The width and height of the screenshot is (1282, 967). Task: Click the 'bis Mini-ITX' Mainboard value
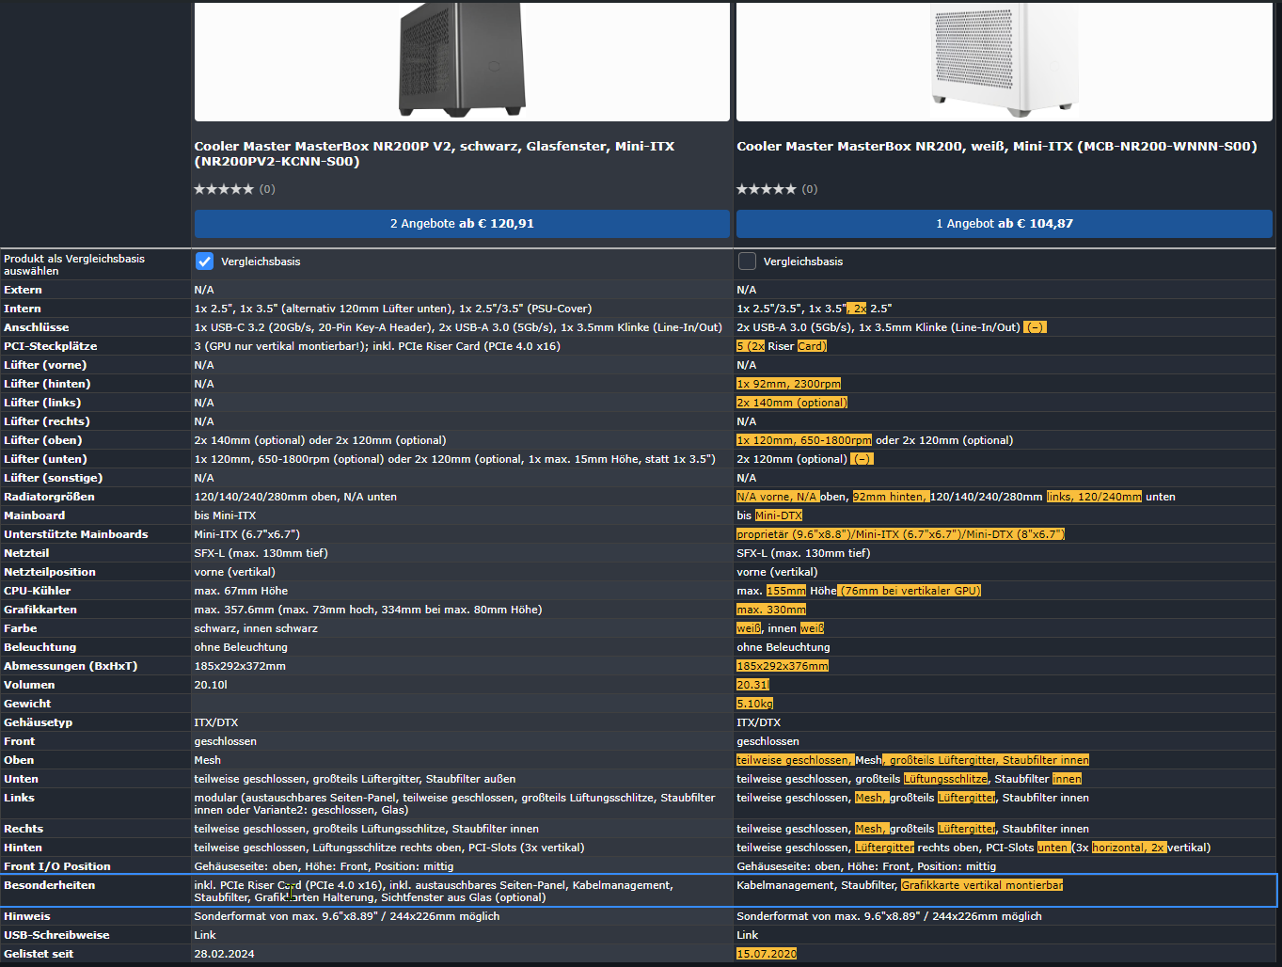tap(225, 515)
